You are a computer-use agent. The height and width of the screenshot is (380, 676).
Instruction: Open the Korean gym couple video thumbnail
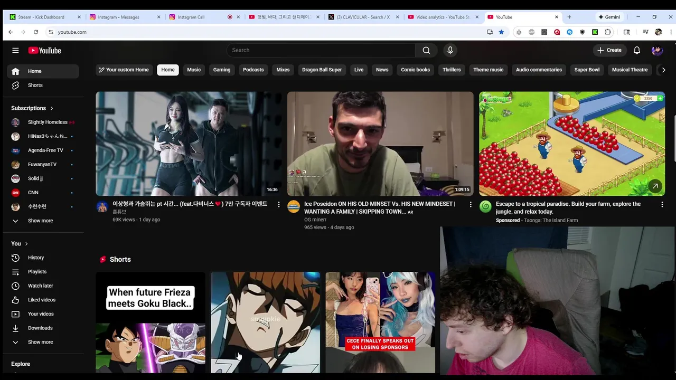coord(189,144)
